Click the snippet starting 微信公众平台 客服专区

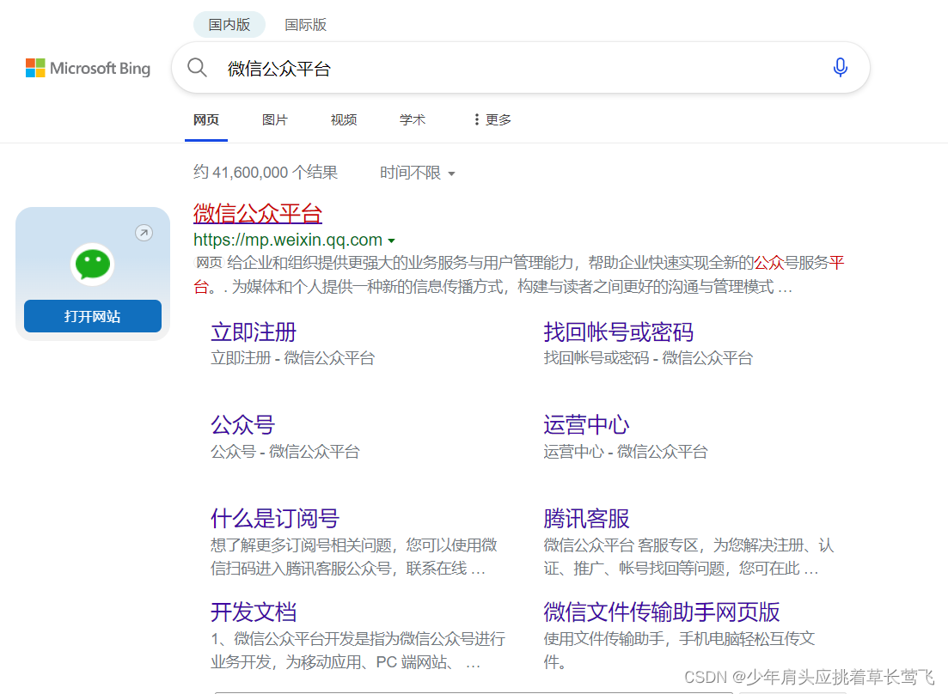tap(688, 557)
